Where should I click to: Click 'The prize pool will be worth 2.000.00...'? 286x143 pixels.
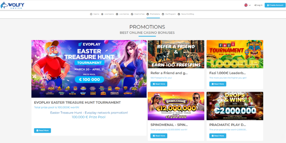[229, 130]
